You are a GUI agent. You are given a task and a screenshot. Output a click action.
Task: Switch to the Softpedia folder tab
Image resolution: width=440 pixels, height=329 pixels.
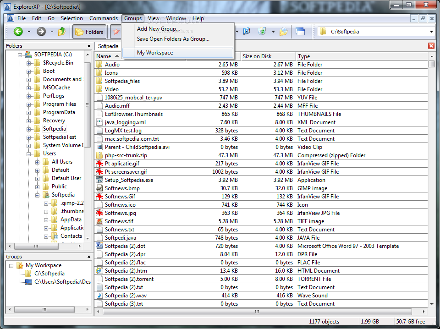108,46
